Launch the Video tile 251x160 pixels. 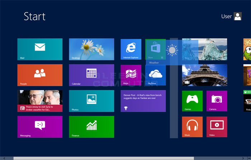coord(217,127)
